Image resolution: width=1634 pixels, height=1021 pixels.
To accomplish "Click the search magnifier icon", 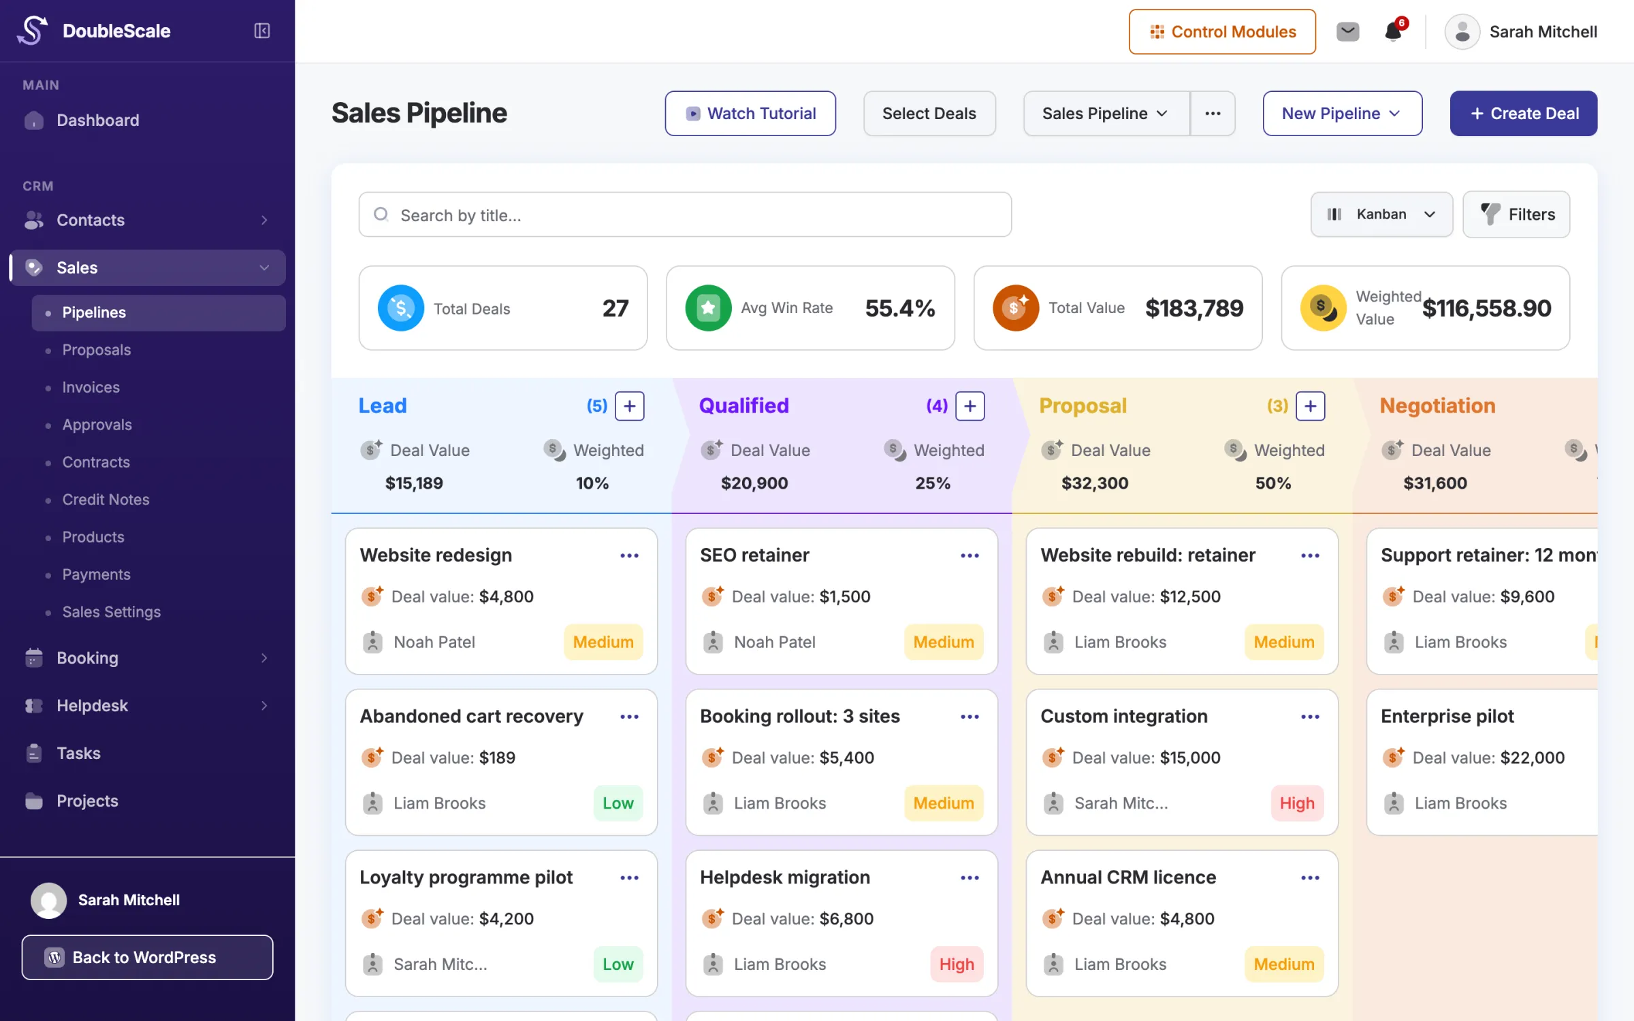I will 381,215.
